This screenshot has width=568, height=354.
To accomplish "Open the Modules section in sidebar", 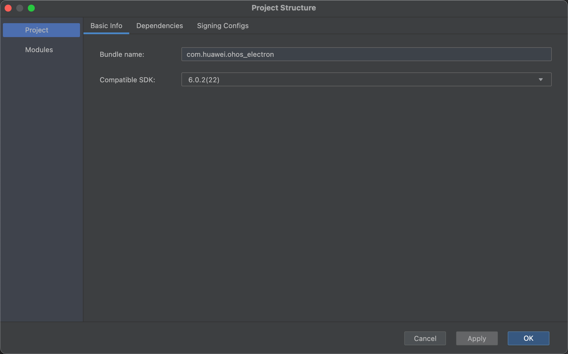I will tap(39, 50).
